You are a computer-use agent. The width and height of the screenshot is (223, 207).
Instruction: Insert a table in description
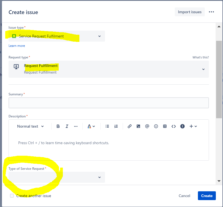[165, 126]
